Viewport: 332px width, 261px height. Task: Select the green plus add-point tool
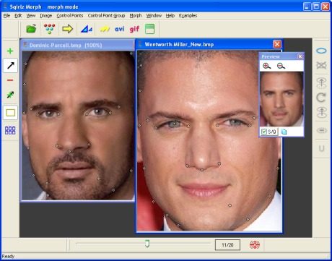coord(10,51)
